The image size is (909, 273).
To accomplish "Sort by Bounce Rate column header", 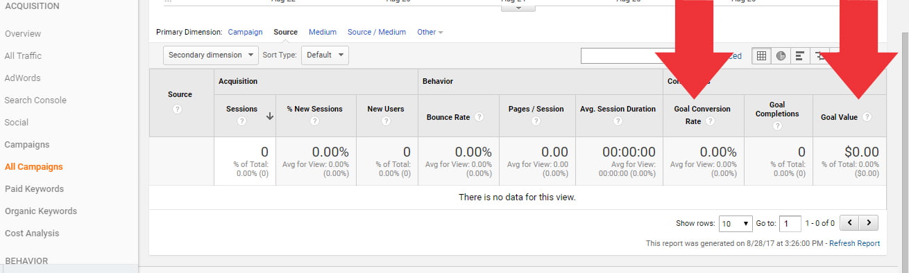I will point(448,117).
